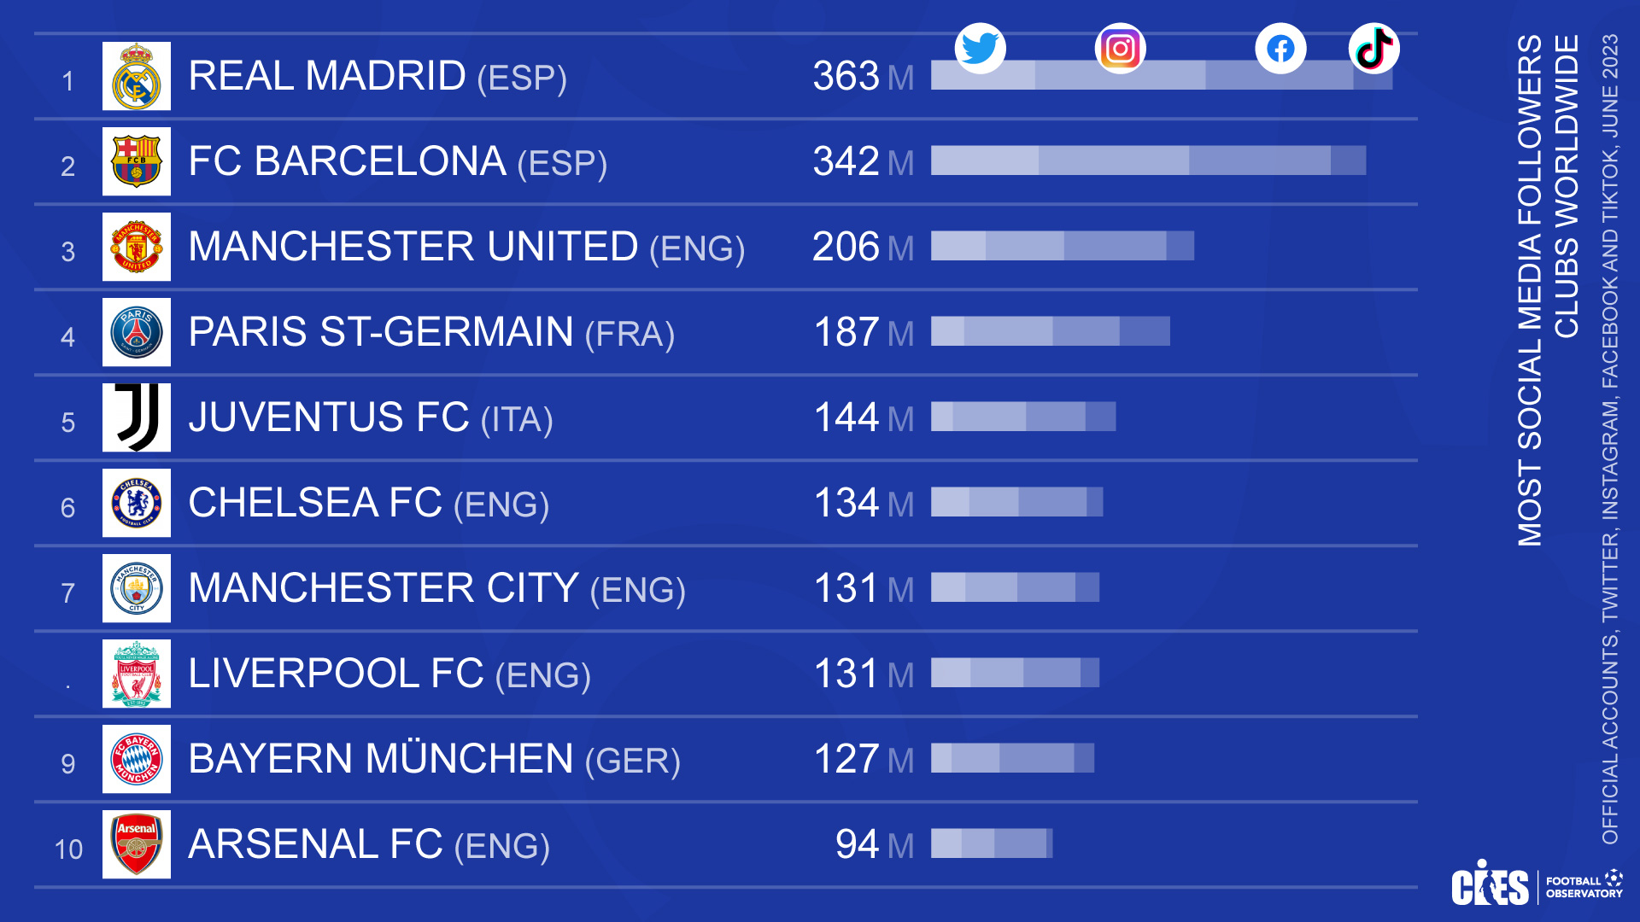1640x922 pixels.
Task: Select the FC Barcelona crest
Action: click(137, 161)
